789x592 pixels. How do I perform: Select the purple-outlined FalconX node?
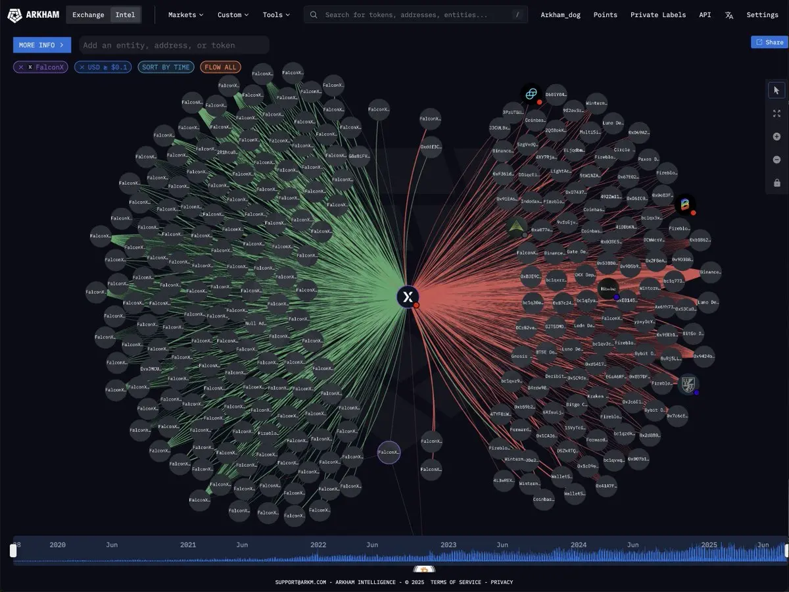[x=389, y=452]
